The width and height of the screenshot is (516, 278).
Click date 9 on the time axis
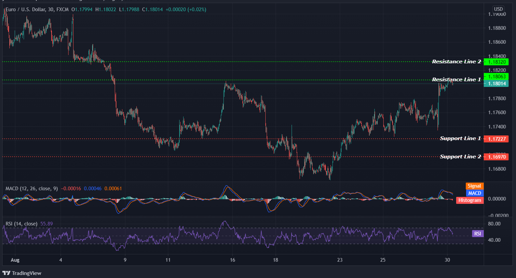125,260
